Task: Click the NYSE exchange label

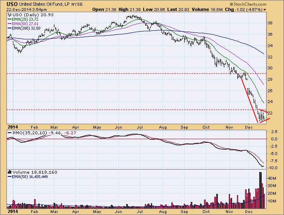Action: 77,4
